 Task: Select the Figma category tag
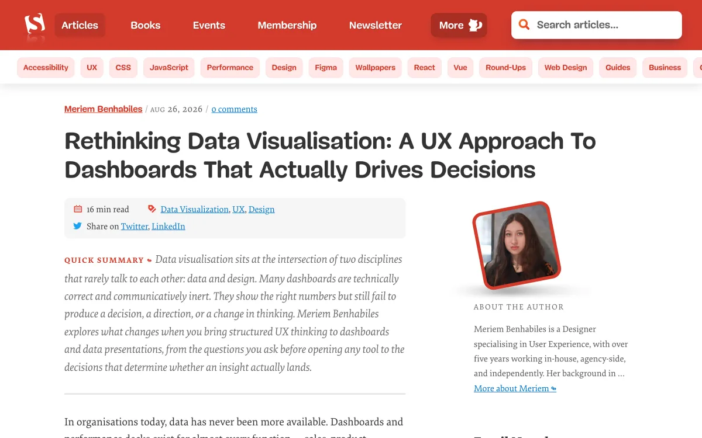point(326,68)
